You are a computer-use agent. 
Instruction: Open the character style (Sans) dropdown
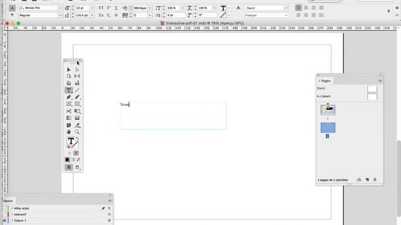[x=286, y=8]
